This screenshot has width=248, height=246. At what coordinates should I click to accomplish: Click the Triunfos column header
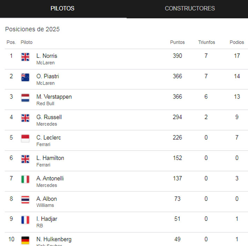click(x=206, y=42)
